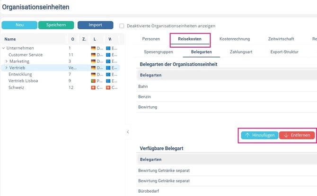Click the German flag icon in Unternehmen row
Screen dimensions: 317x196
click(93, 48)
